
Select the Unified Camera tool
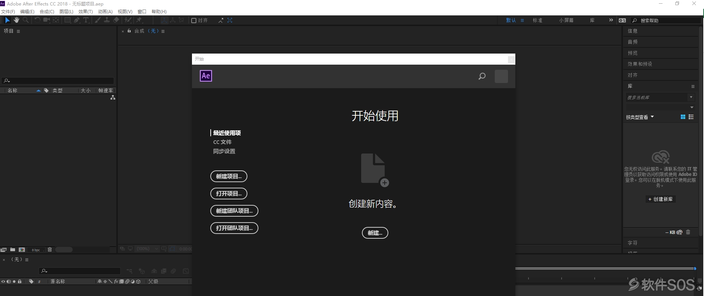click(47, 20)
